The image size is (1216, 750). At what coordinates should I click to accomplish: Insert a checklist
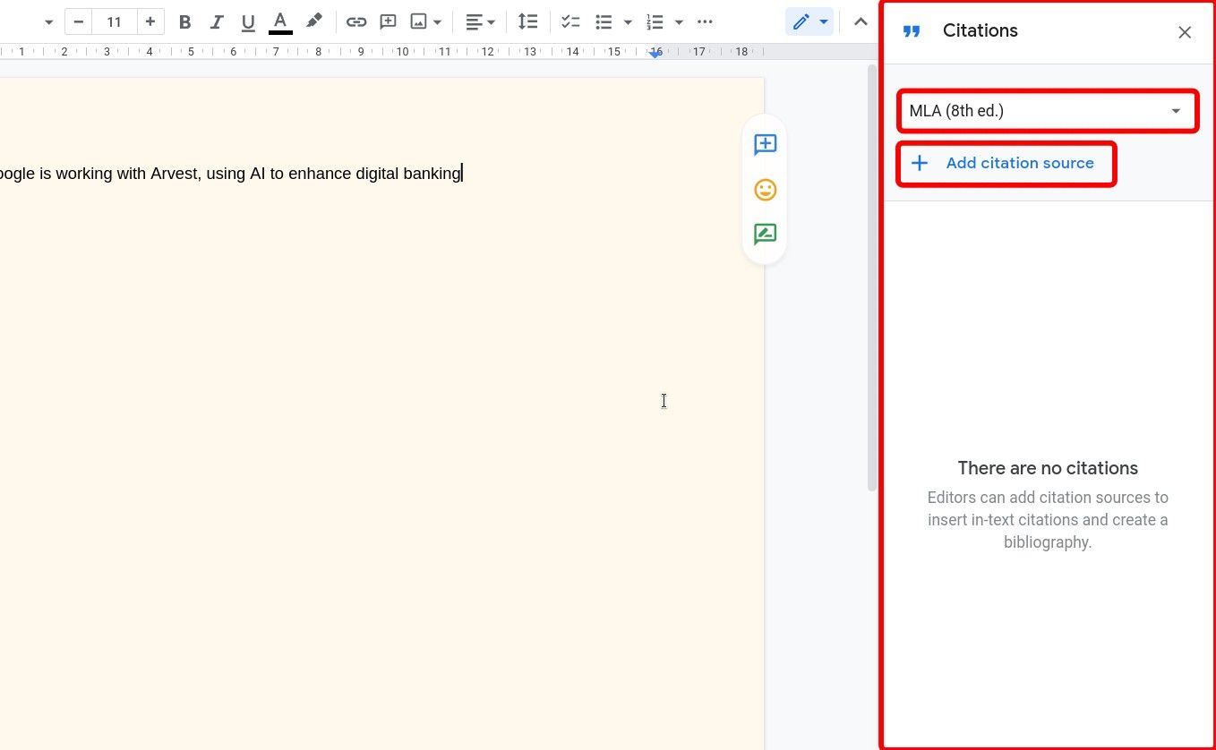(x=570, y=21)
